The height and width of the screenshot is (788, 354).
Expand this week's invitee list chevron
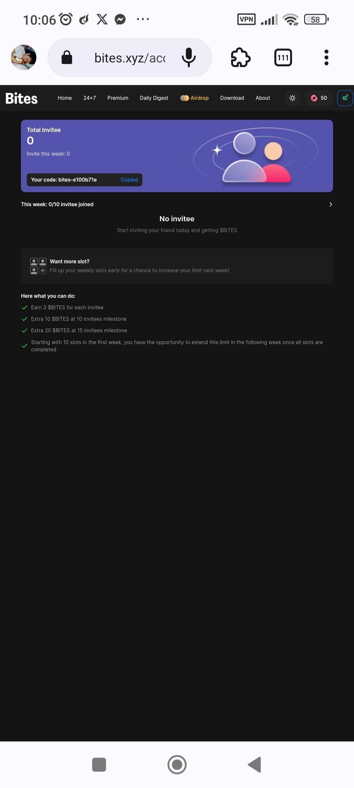330,204
